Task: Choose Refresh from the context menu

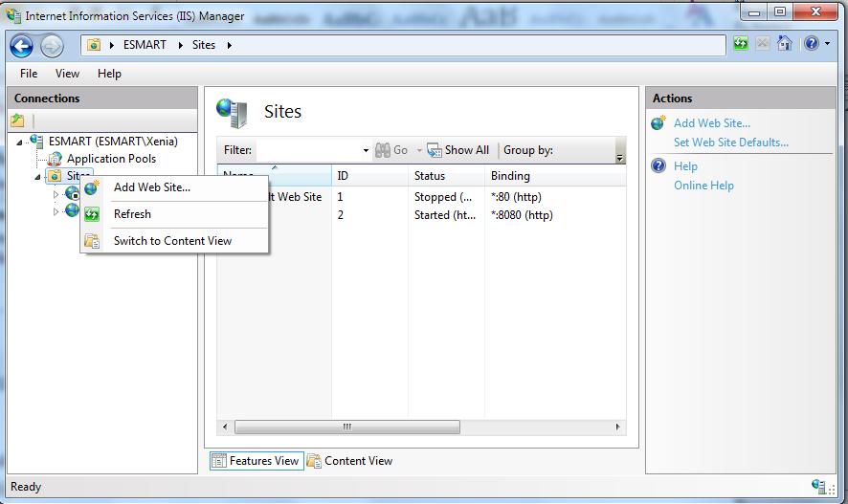Action: coord(174,214)
